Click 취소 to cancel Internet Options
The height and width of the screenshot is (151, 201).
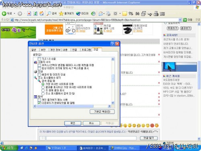91,123
